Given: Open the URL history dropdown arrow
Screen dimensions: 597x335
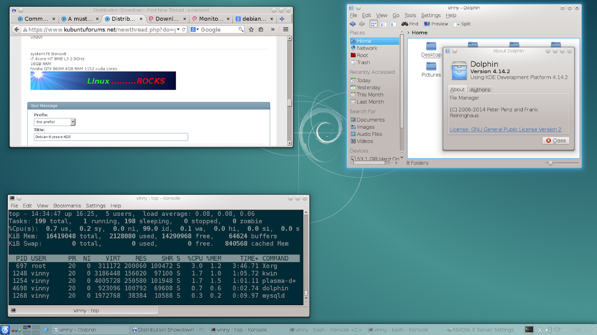Looking at the screenshot, I should (x=178, y=29).
